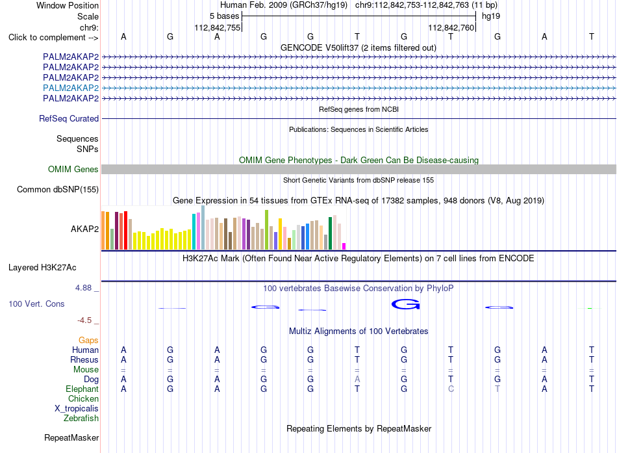Click the Rhesus species label

coord(84,359)
